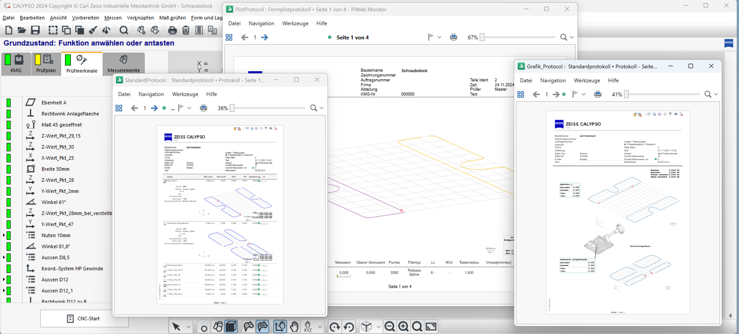The width and height of the screenshot is (739, 334).
Task: Toggle the solid cube shaded view button
Action: coord(231,327)
